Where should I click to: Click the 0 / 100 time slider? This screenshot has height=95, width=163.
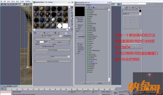coord(9,86)
